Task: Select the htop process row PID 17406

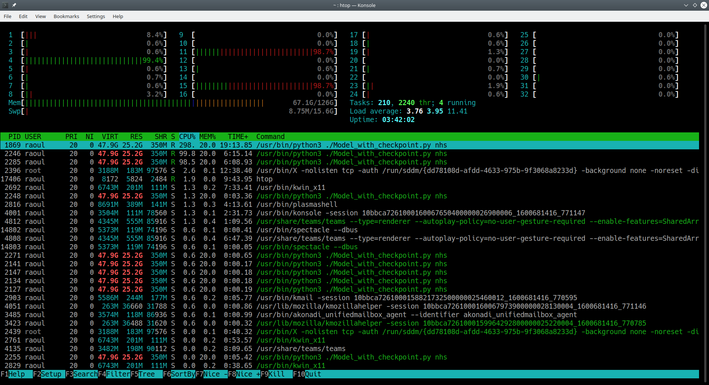Action: pyautogui.click(x=350, y=179)
